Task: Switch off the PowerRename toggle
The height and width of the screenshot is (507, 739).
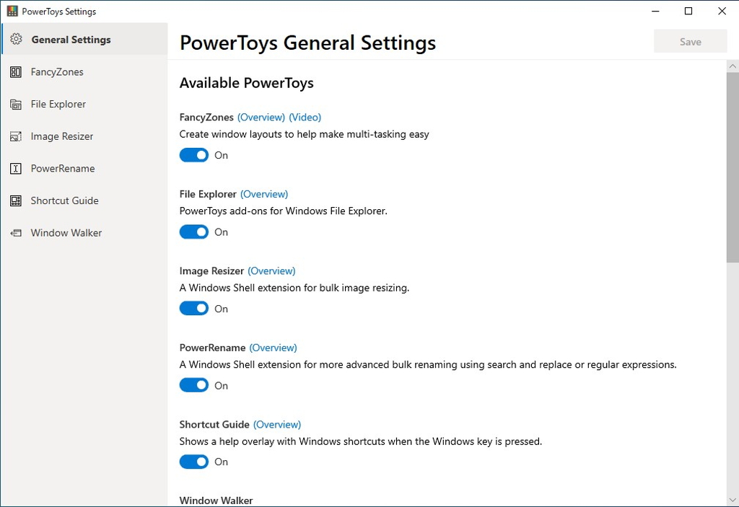Action: pyautogui.click(x=193, y=384)
